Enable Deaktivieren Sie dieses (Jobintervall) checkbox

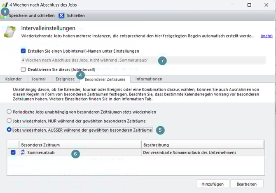tap(23, 70)
